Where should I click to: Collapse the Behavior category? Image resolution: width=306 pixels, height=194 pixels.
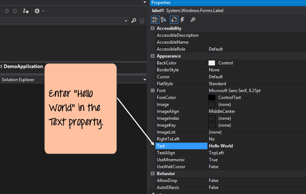tap(152, 173)
